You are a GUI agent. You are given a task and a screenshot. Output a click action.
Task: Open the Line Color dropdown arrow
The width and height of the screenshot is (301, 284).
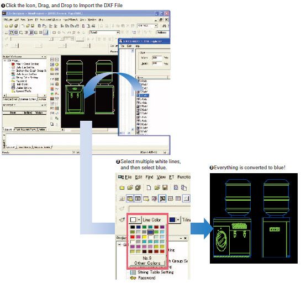139,219
